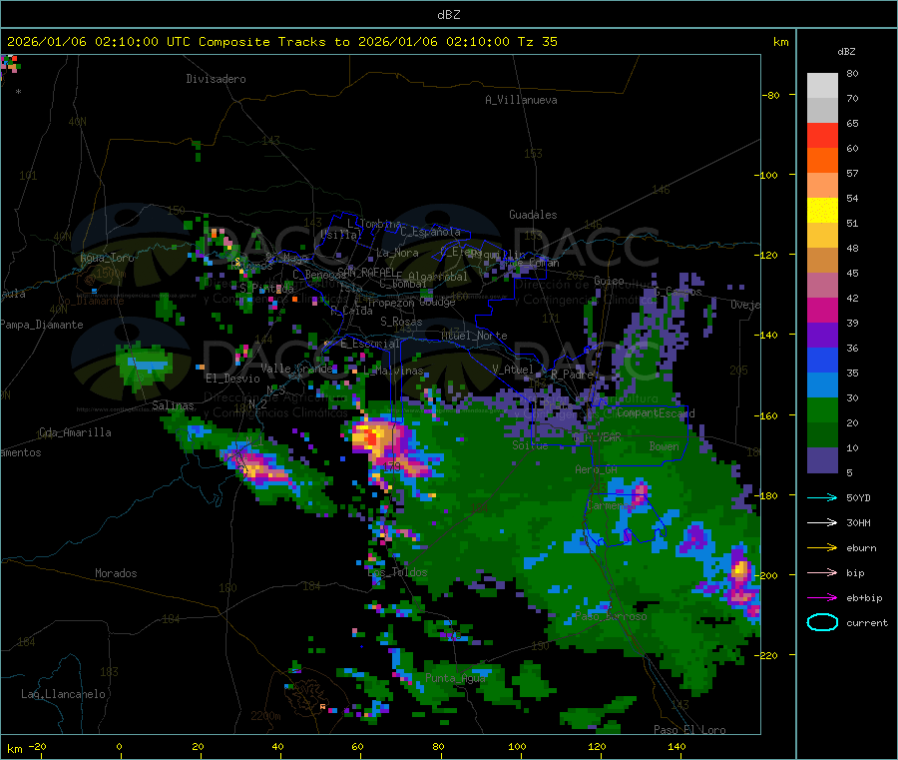Viewport: 898px width, 760px height.
Task: Click the 51 dBZ yellow color swatch
Action: pyautogui.click(x=822, y=211)
